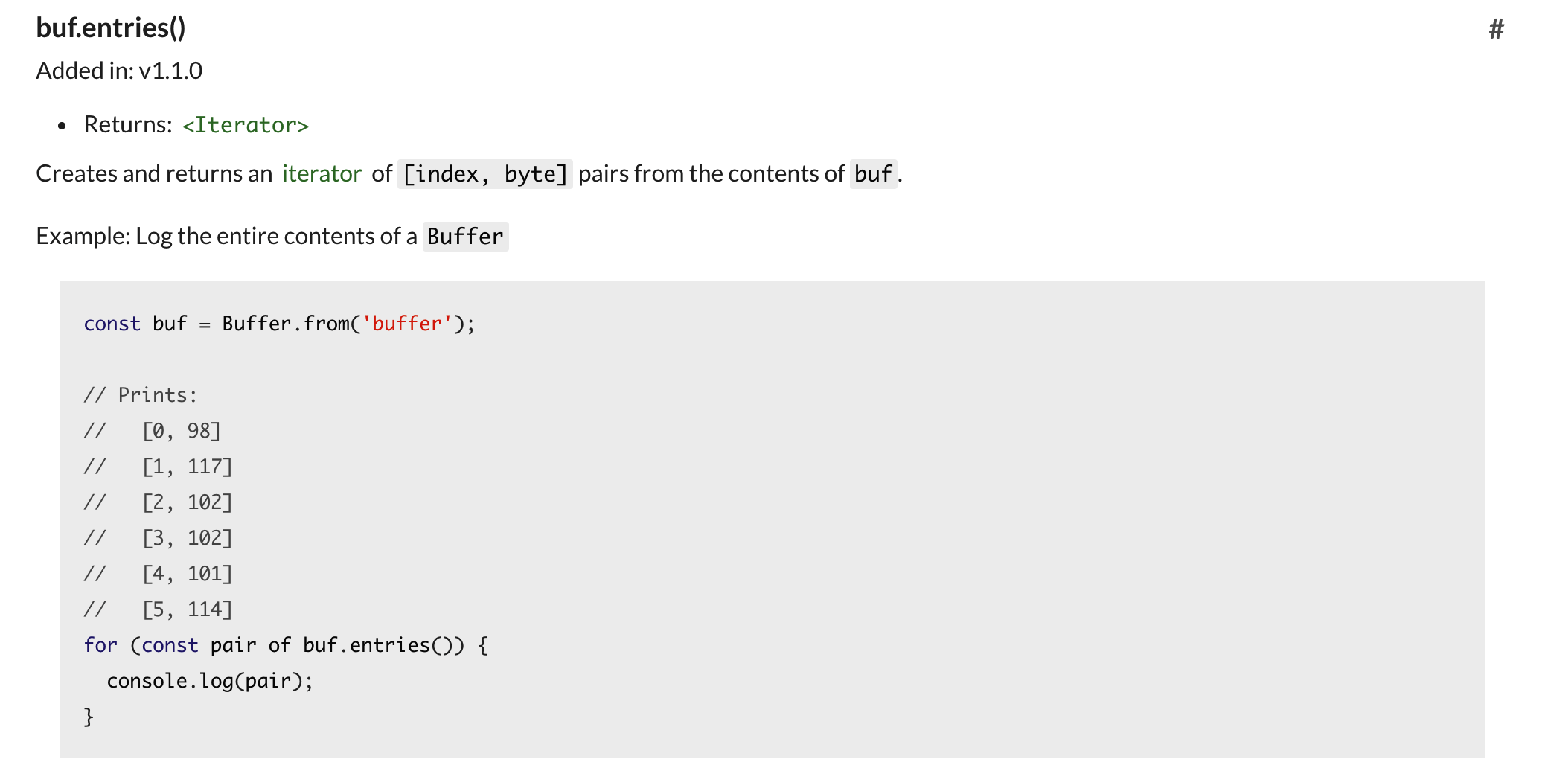Viewport: 1548px width, 768px height.
Task: Click the inline buf code in description
Action: (873, 174)
